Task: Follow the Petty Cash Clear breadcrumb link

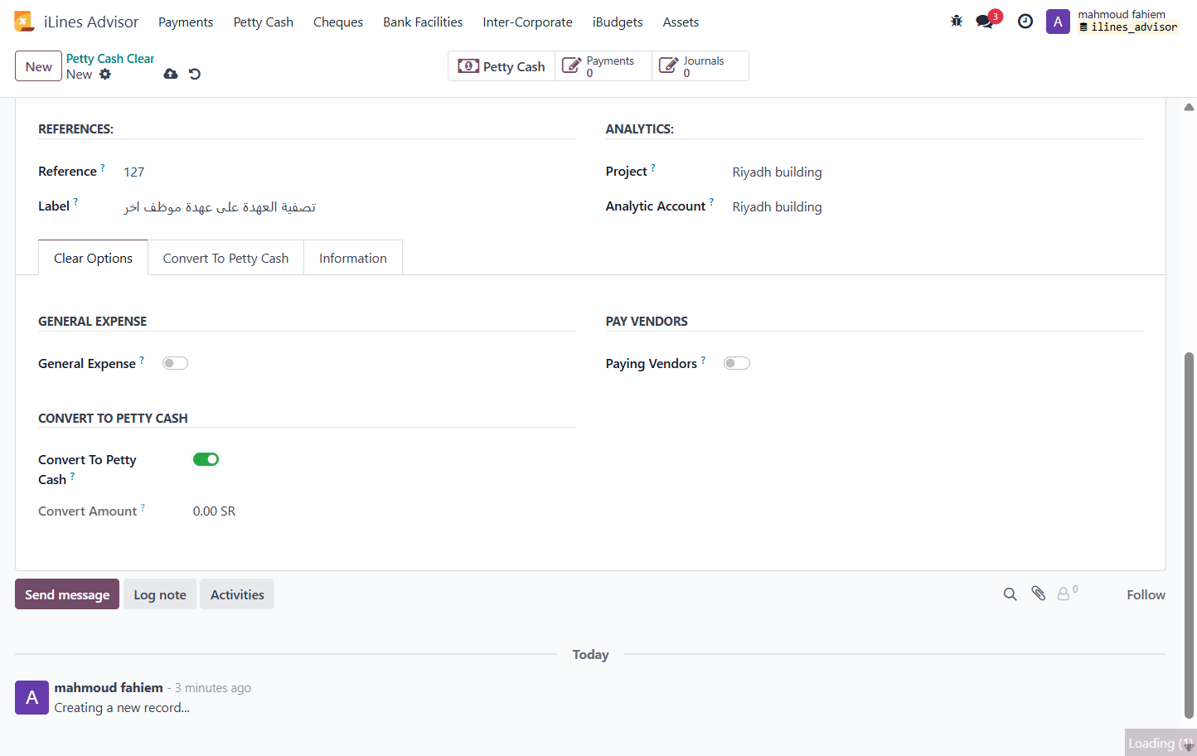Action: [110, 59]
